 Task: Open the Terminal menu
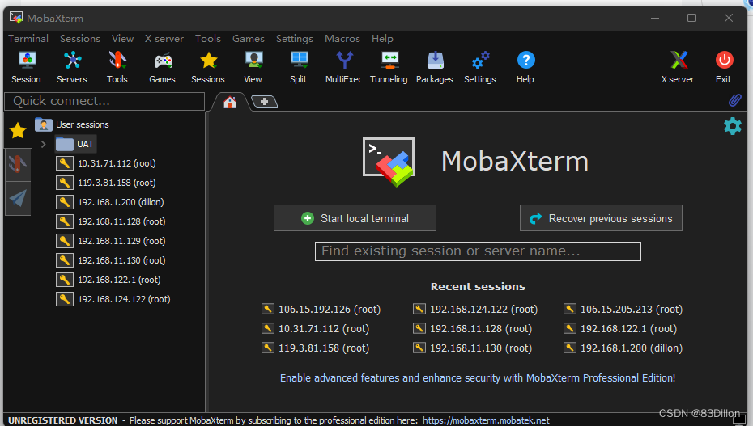tap(28, 38)
